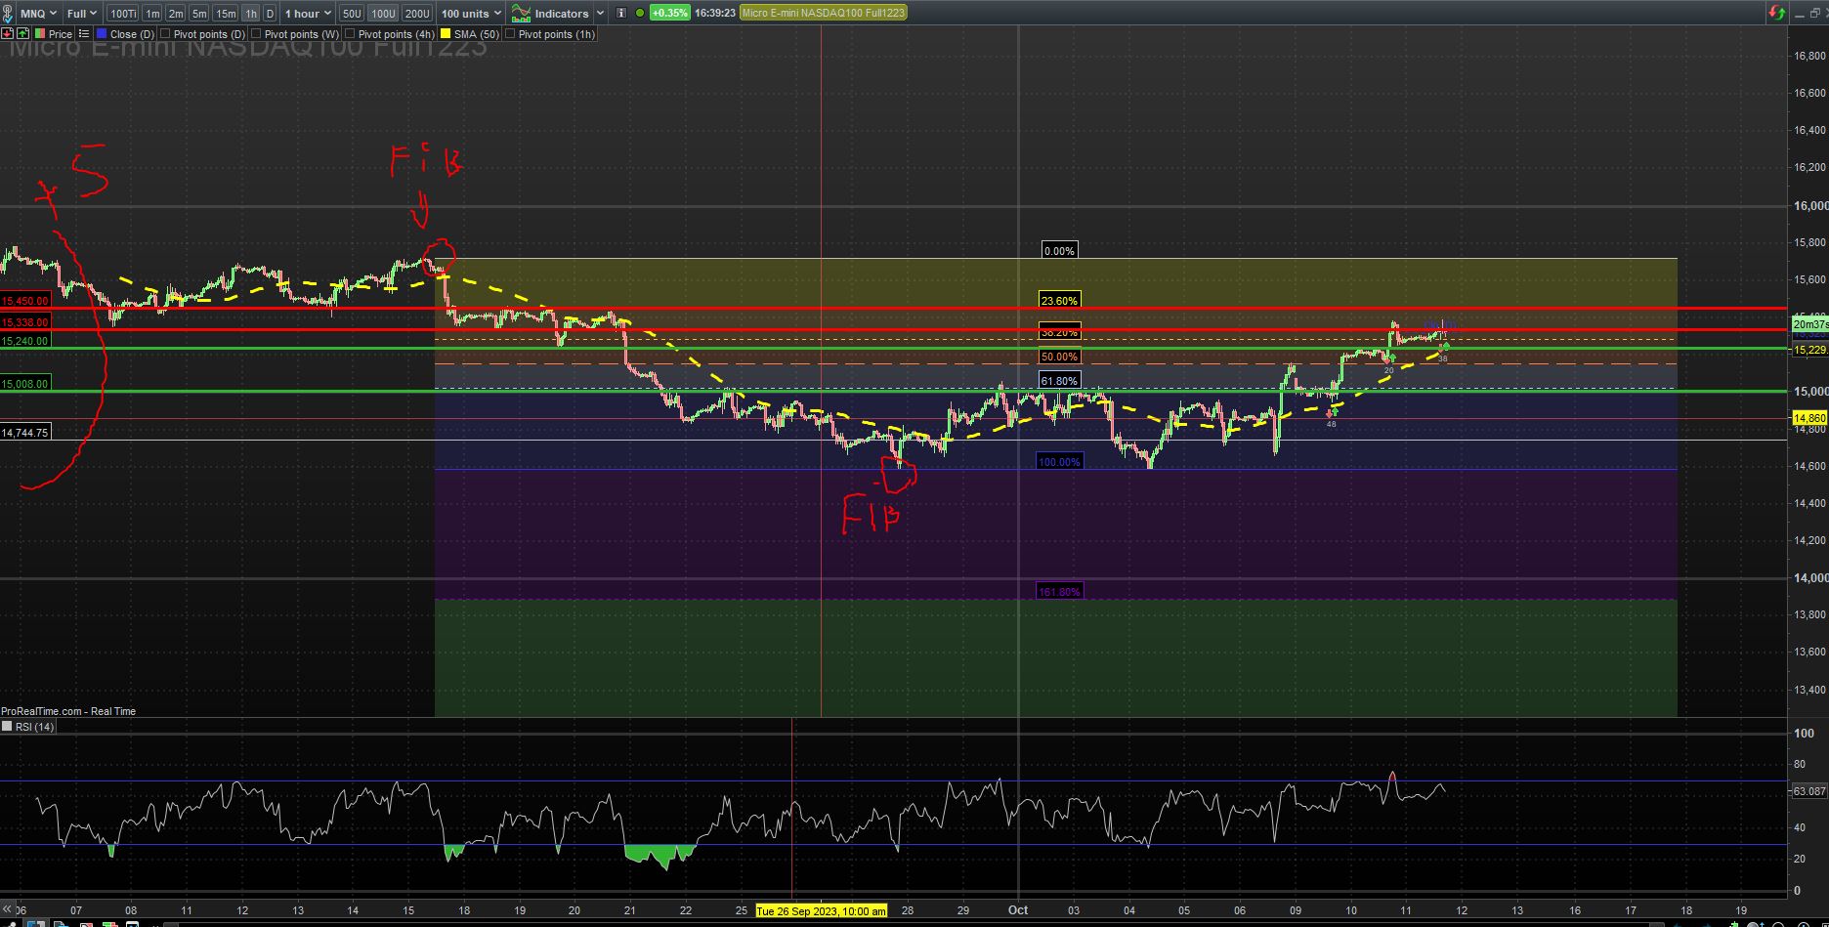The height and width of the screenshot is (927, 1829).
Task: Click the 200U units button
Action: 417,14
